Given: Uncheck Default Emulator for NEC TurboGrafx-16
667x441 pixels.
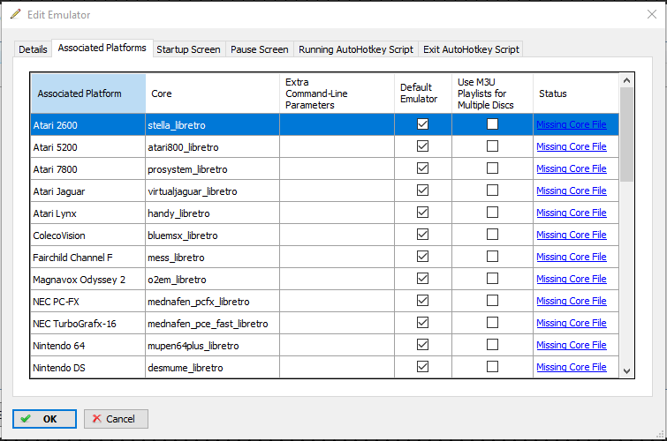Looking at the screenshot, I should click(422, 323).
